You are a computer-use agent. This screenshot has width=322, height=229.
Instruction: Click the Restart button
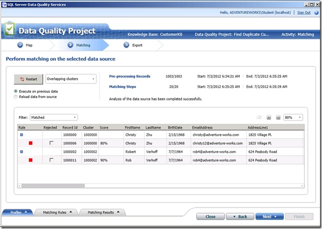tap(28, 79)
